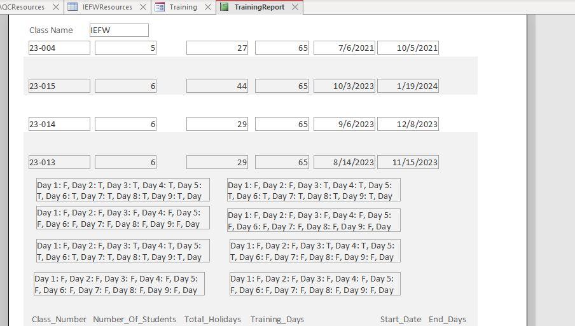This screenshot has width=575, height=326.
Task: Click training days 65 in row 23-004
Action: click(x=282, y=48)
